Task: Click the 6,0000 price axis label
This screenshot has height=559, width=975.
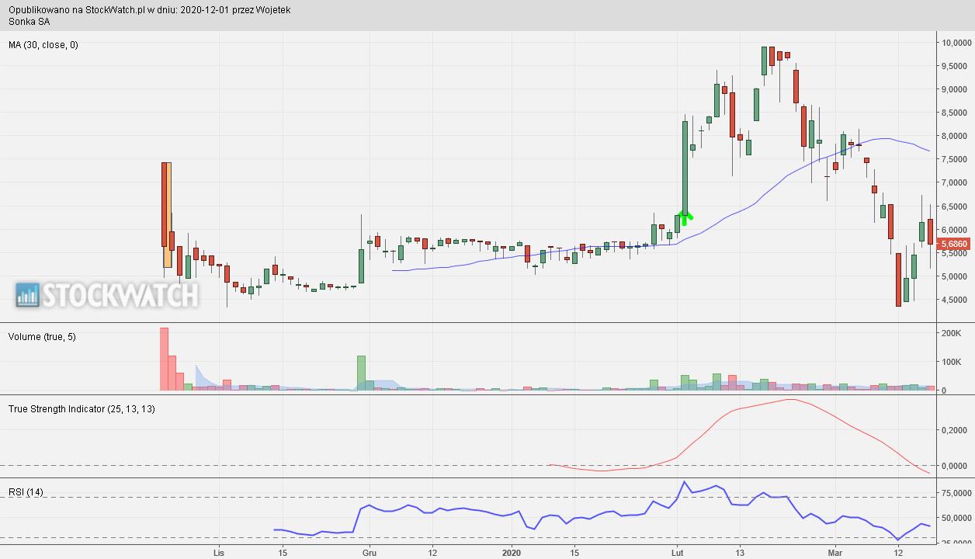Action: pyautogui.click(x=956, y=230)
